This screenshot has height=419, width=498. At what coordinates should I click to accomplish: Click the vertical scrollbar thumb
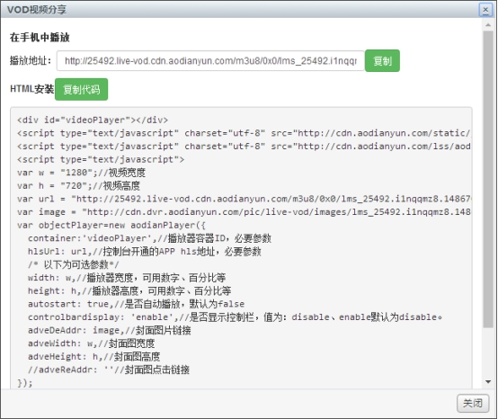click(488, 180)
